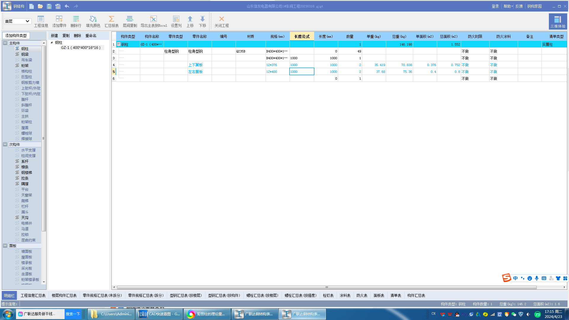Move the row up with 上移
The image size is (569, 320).
coord(190,22)
